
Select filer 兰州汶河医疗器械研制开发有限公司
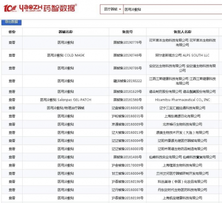pyautogui.click(x=182, y=174)
